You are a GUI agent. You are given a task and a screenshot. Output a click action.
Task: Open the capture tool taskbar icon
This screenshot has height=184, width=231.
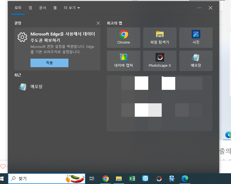172,179
